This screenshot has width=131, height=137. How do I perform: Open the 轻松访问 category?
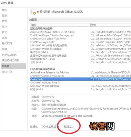tap(7, 43)
